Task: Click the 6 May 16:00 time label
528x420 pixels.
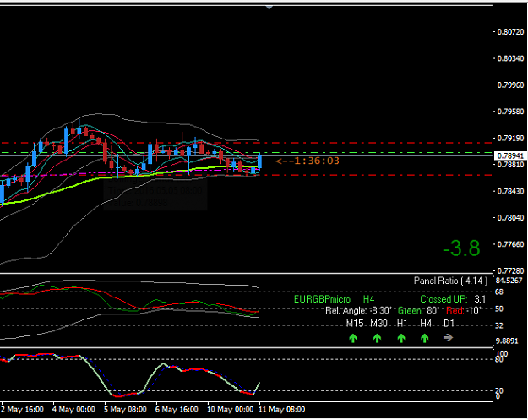Action: (x=177, y=410)
